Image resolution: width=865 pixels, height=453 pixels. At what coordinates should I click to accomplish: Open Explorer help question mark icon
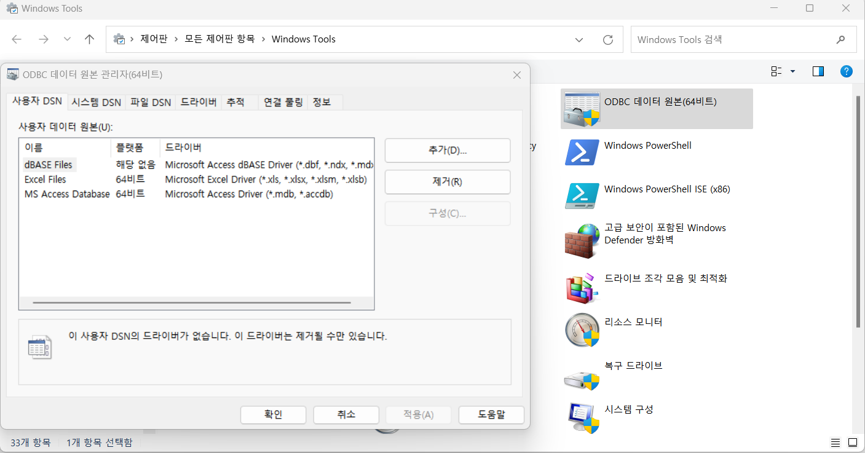(x=847, y=71)
